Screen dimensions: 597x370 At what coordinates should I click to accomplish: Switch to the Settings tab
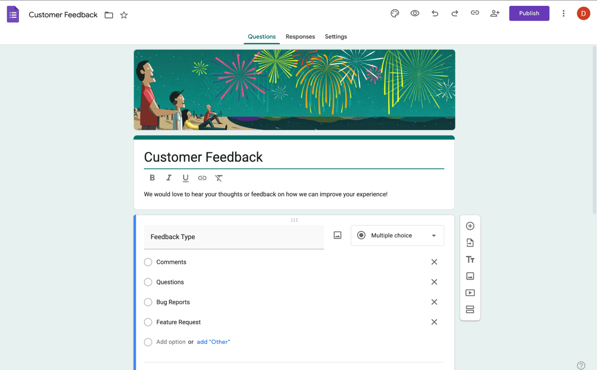click(336, 37)
